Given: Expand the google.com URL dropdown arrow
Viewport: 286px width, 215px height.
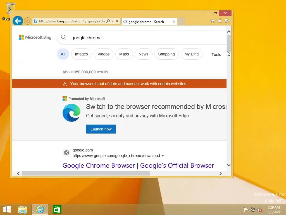Looking at the screenshot, I should point(163,156).
